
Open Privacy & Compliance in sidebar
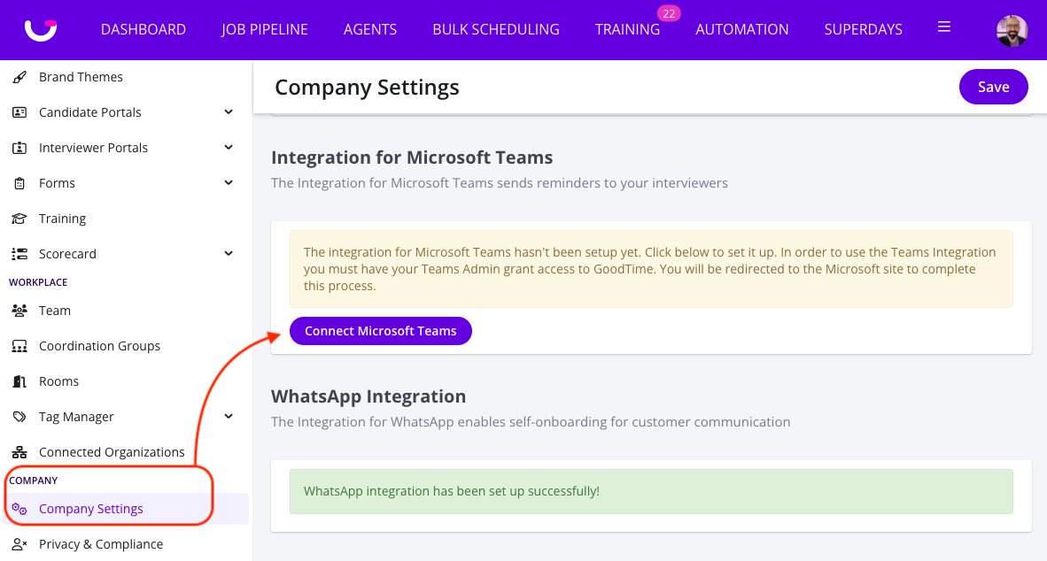click(x=101, y=544)
